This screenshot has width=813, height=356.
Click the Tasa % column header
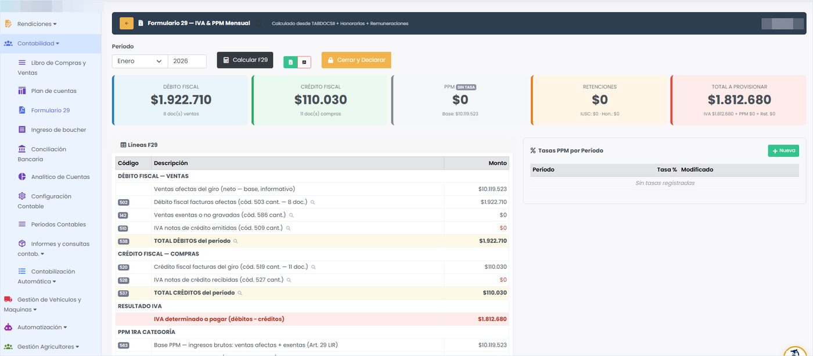(667, 170)
